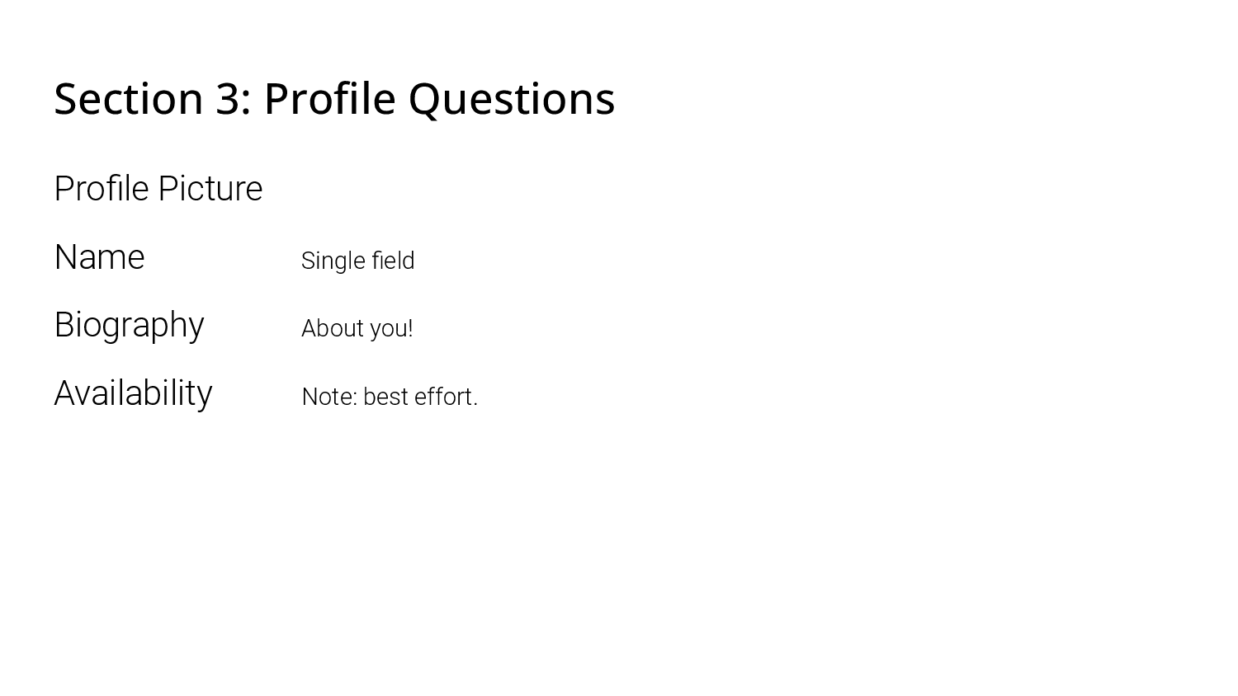Click the number 3 in the title
The width and height of the screenshot is (1238, 696).
(x=230, y=99)
